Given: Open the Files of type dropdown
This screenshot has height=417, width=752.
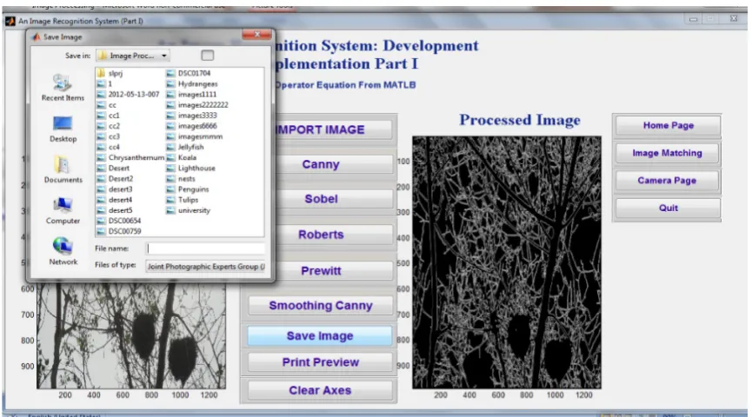Looking at the screenshot, I should [x=205, y=267].
